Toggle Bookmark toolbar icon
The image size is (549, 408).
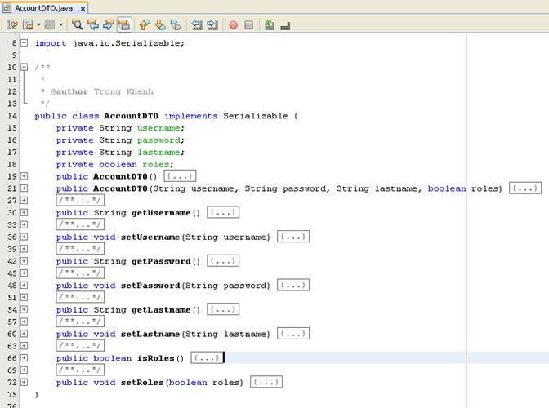[176, 24]
